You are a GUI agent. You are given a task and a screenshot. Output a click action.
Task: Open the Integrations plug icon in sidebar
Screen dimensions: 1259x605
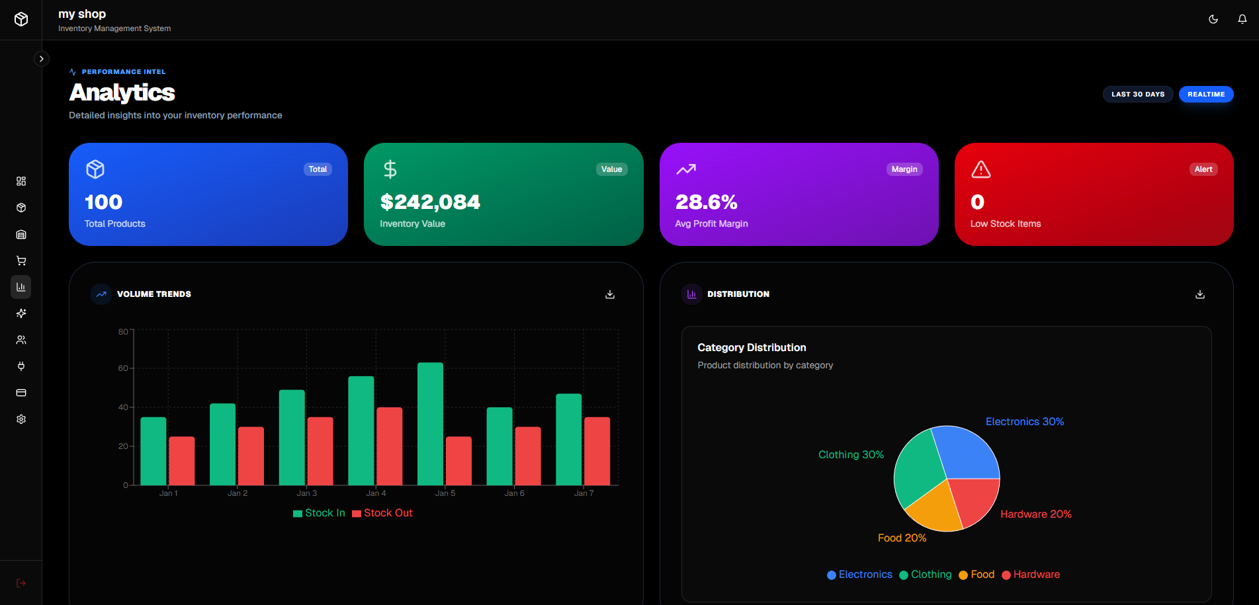pos(21,366)
